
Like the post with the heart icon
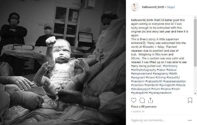tap(134, 100)
